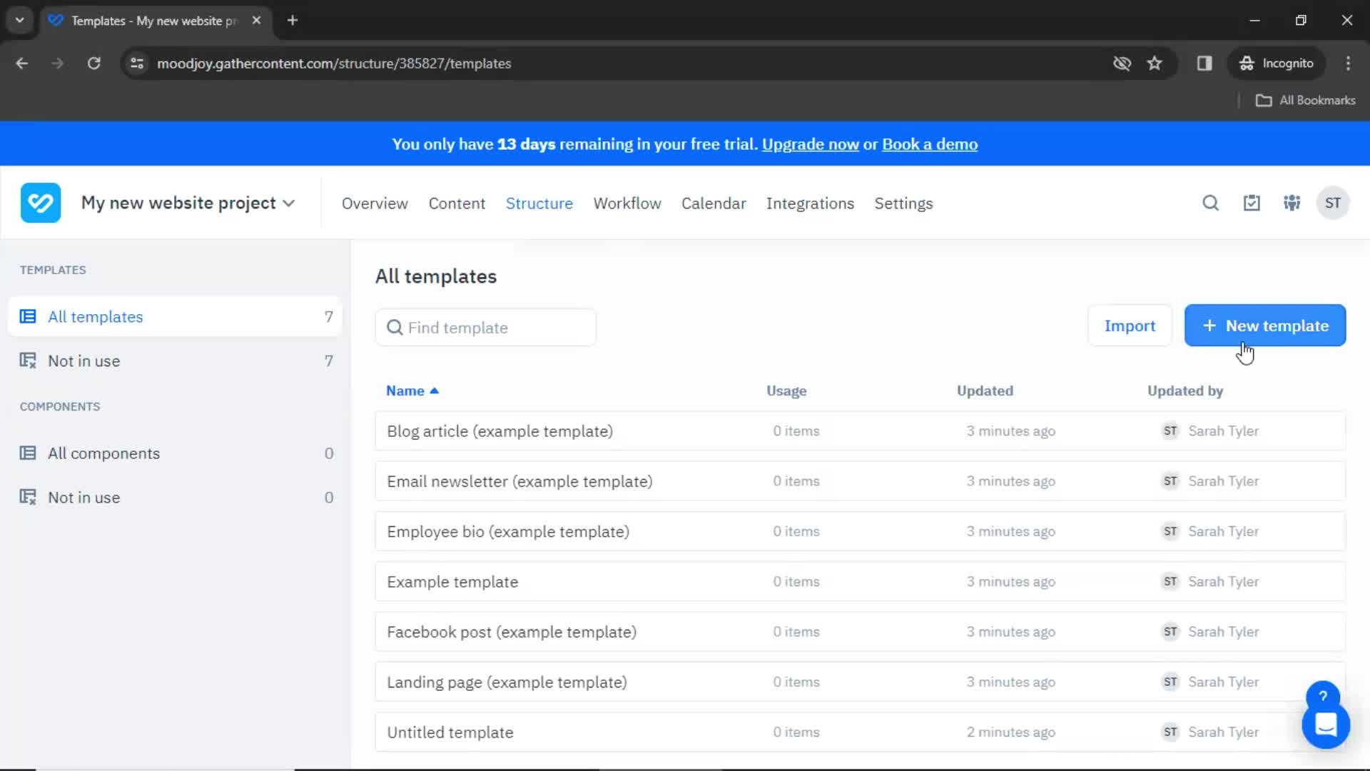Image resolution: width=1370 pixels, height=771 pixels.
Task: Open tab search dropdown arrow
Action: [20, 21]
